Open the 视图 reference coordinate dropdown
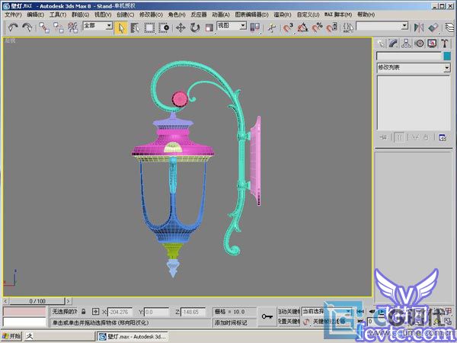This screenshot has height=343, width=457. 243,26
